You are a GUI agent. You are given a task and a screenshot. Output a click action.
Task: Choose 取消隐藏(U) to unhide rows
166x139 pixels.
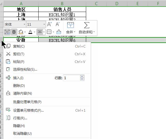[x=47, y=134]
